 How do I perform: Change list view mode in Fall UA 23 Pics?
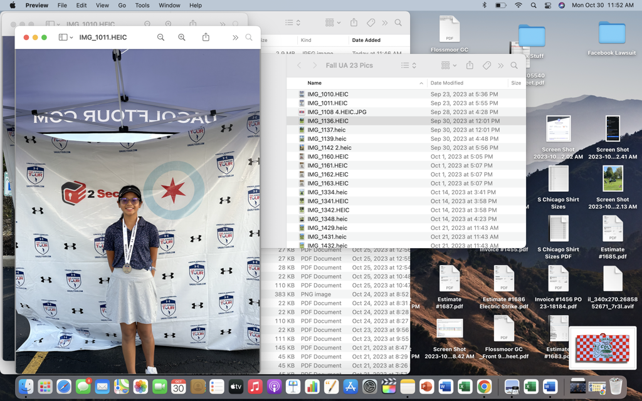408,65
